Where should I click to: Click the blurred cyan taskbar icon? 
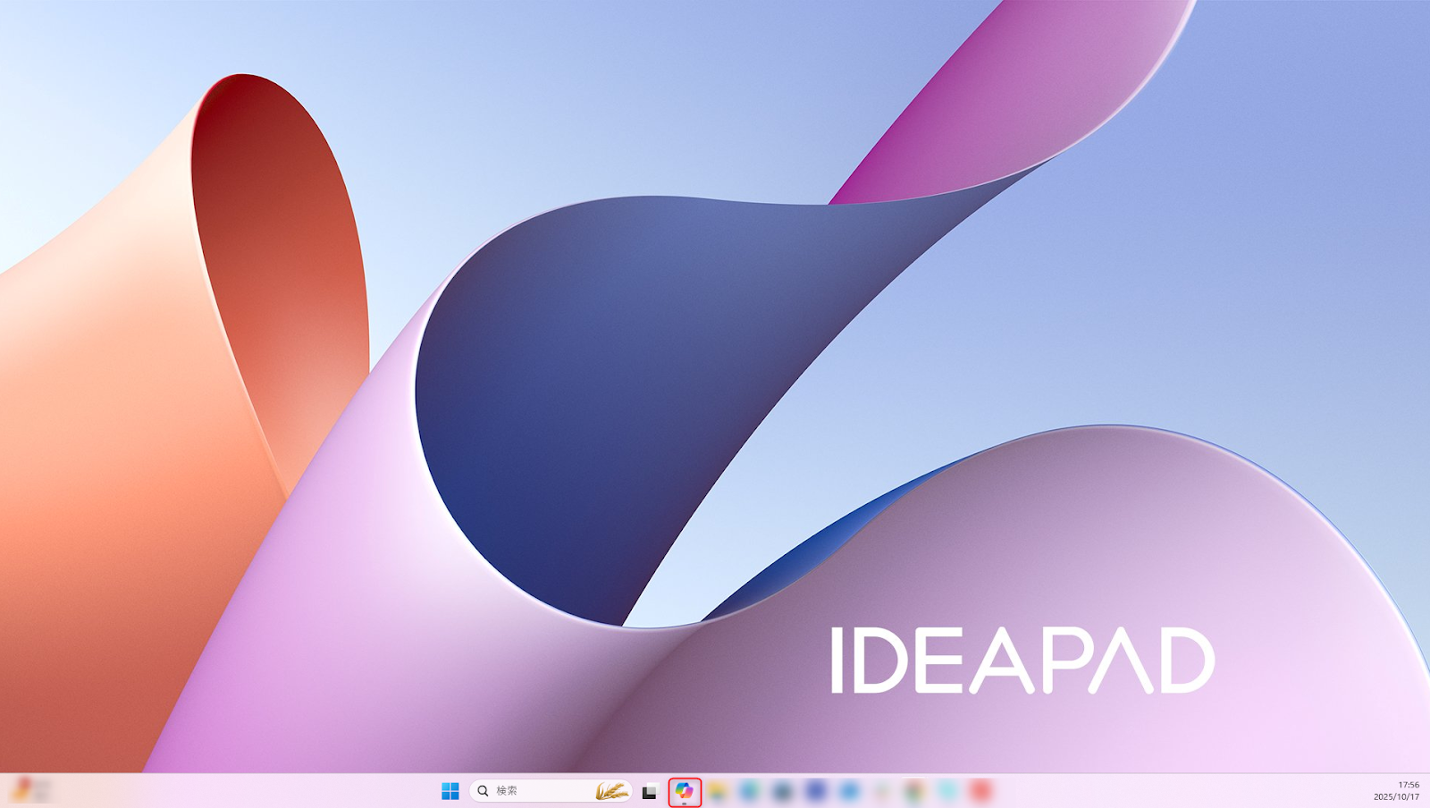(947, 791)
